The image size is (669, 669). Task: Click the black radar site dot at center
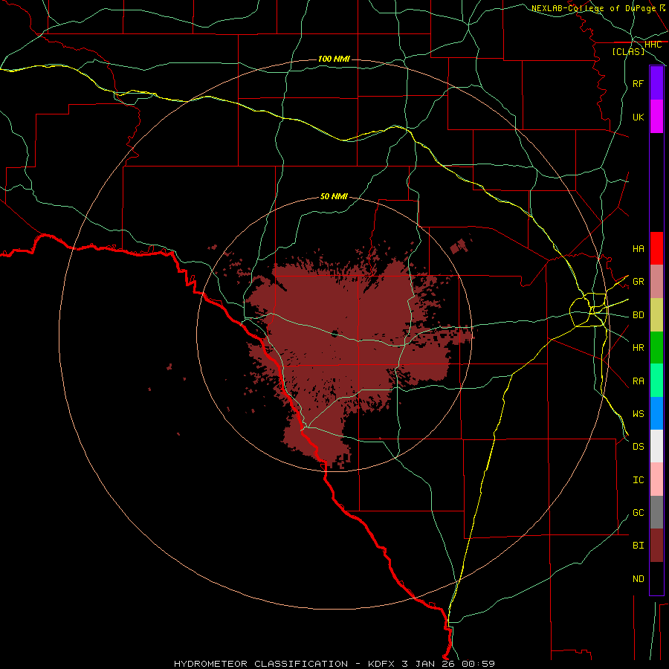[x=334, y=333]
